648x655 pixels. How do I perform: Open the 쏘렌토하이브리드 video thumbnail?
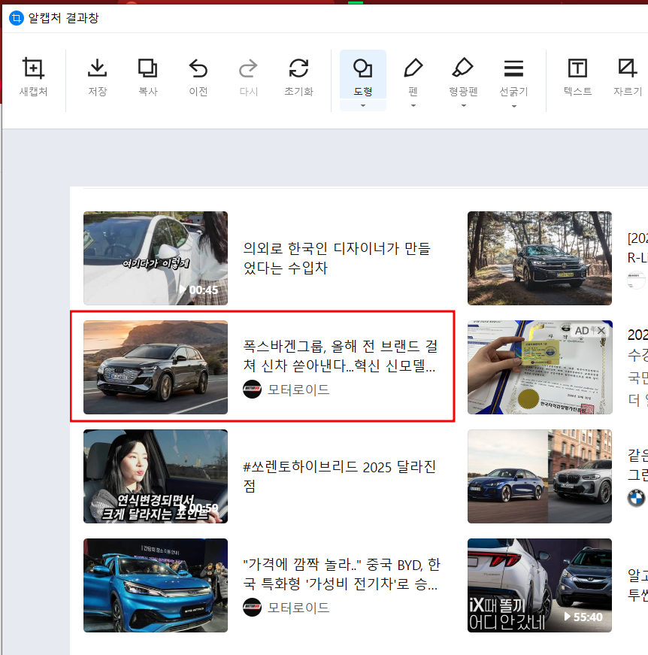coord(156,476)
